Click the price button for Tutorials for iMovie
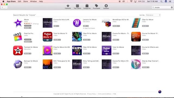The height and width of the screenshot is (98, 174). click(28, 54)
